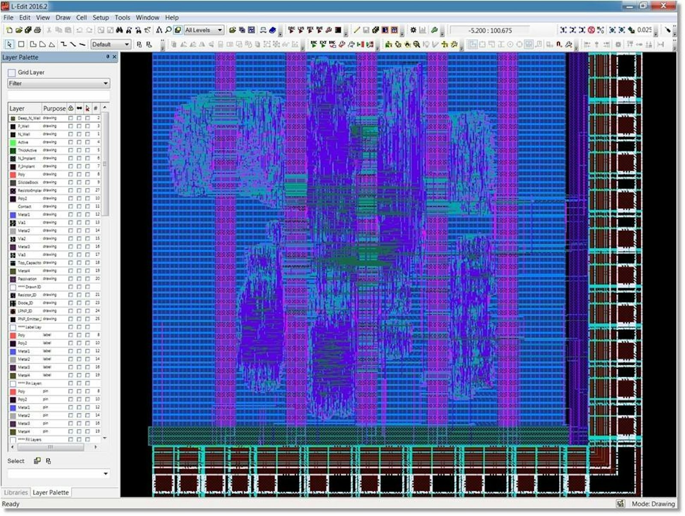685x516 pixels.
Task: Expand the Filter dropdown in Layer Palette
Action: tap(105, 84)
